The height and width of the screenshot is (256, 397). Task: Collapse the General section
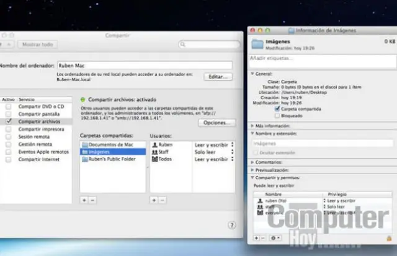(x=252, y=73)
